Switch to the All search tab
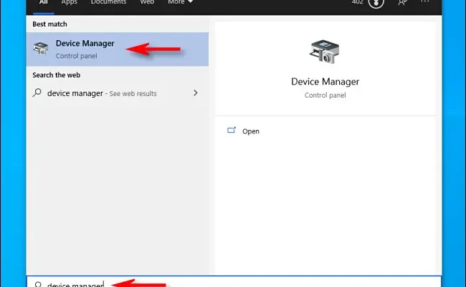Screen dimensions: 466x287 [x=44, y=3]
